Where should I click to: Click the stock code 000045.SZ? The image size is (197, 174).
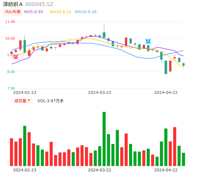coord(39,4)
